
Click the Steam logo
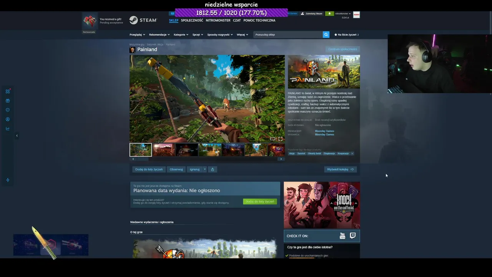[x=143, y=20]
